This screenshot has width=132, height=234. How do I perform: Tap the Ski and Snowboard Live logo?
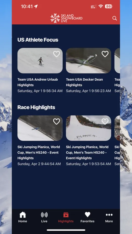pyautogui.click(x=66, y=18)
